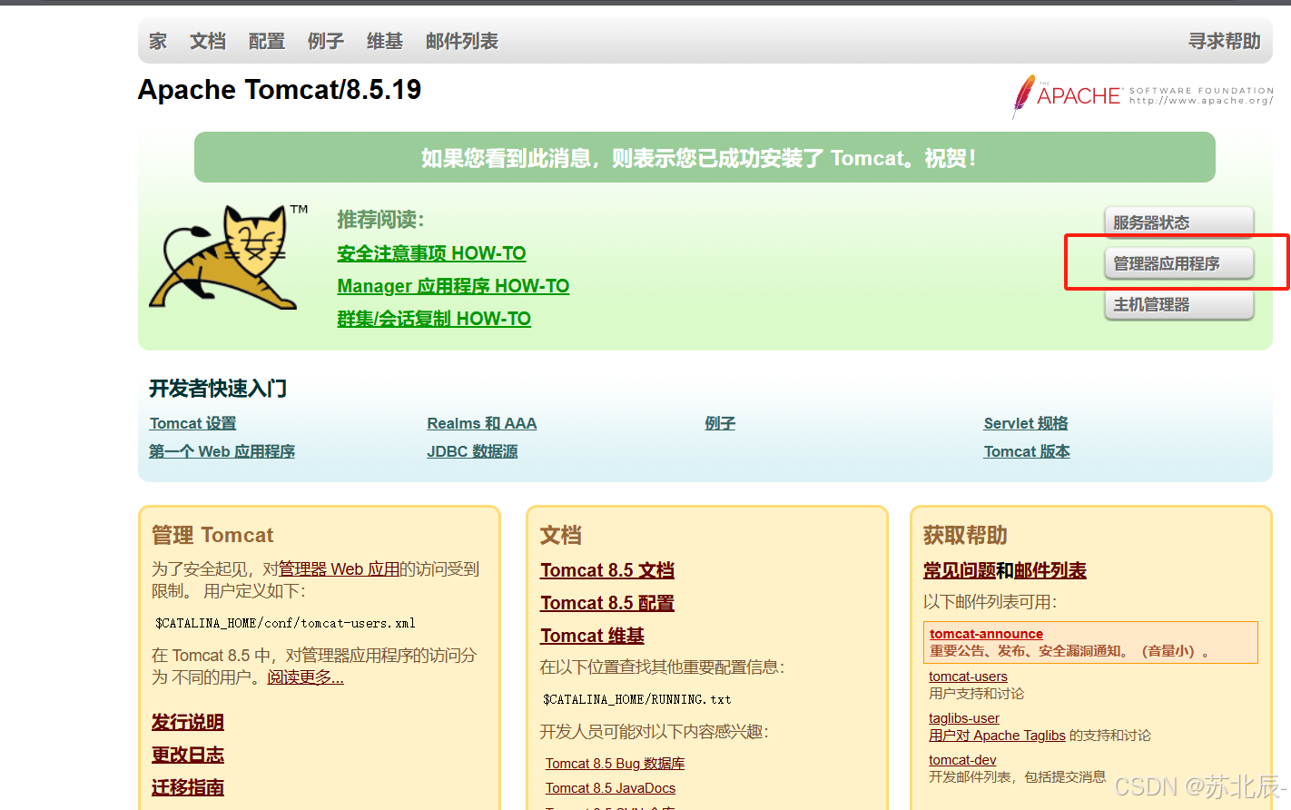Click the Apache Tomcat/8.5.19 heading

pyautogui.click(x=280, y=90)
